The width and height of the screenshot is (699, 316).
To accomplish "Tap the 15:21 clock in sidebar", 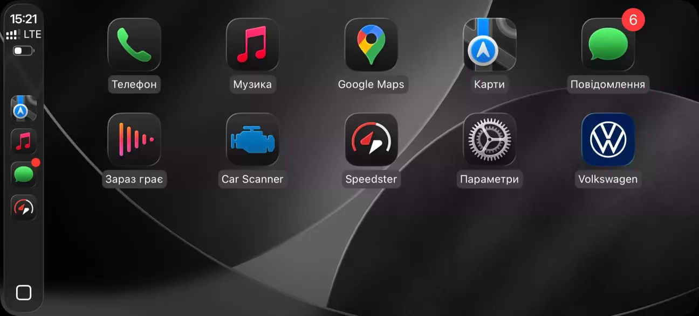I will click(x=24, y=19).
